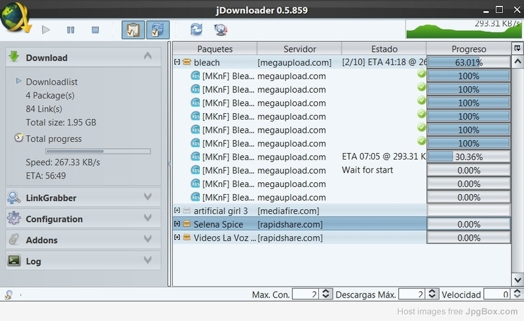Click the Selena Spice folder icon

click(187, 224)
